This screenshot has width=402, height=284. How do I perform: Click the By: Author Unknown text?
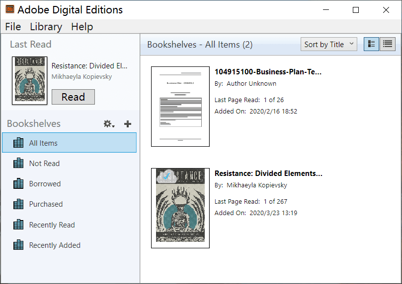click(245, 84)
